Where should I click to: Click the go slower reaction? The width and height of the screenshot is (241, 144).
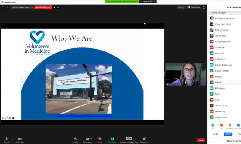[230, 125]
